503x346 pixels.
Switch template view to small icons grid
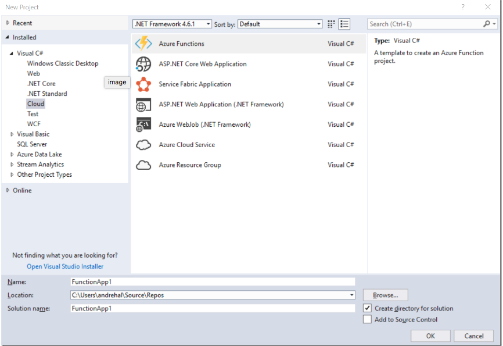[x=331, y=24]
